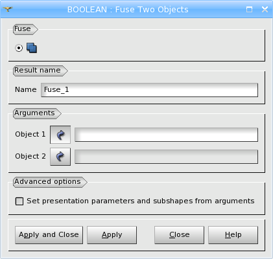The width and height of the screenshot is (273, 259).
Task: Click the Object 1 selection arrow button
Action: [60, 135]
